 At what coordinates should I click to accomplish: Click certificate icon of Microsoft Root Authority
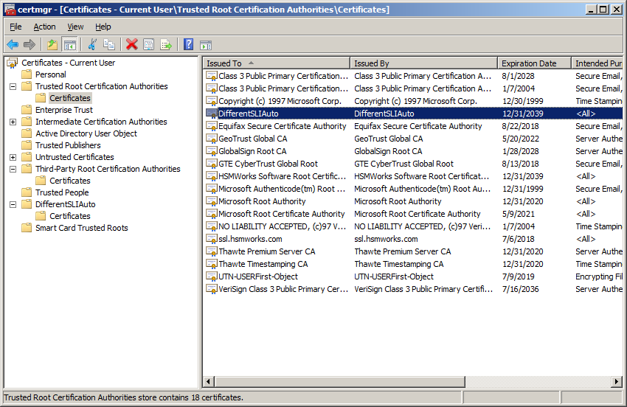click(x=212, y=201)
